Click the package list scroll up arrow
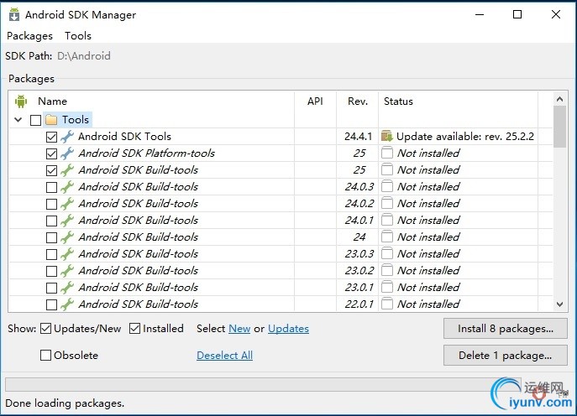Image resolution: width=577 pixels, height=416 pixels. 559,99
